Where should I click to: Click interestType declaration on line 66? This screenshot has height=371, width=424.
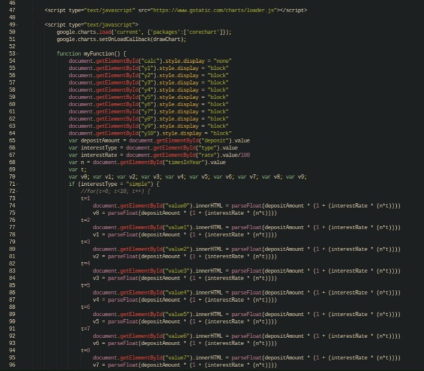click(x=99, y=148)
